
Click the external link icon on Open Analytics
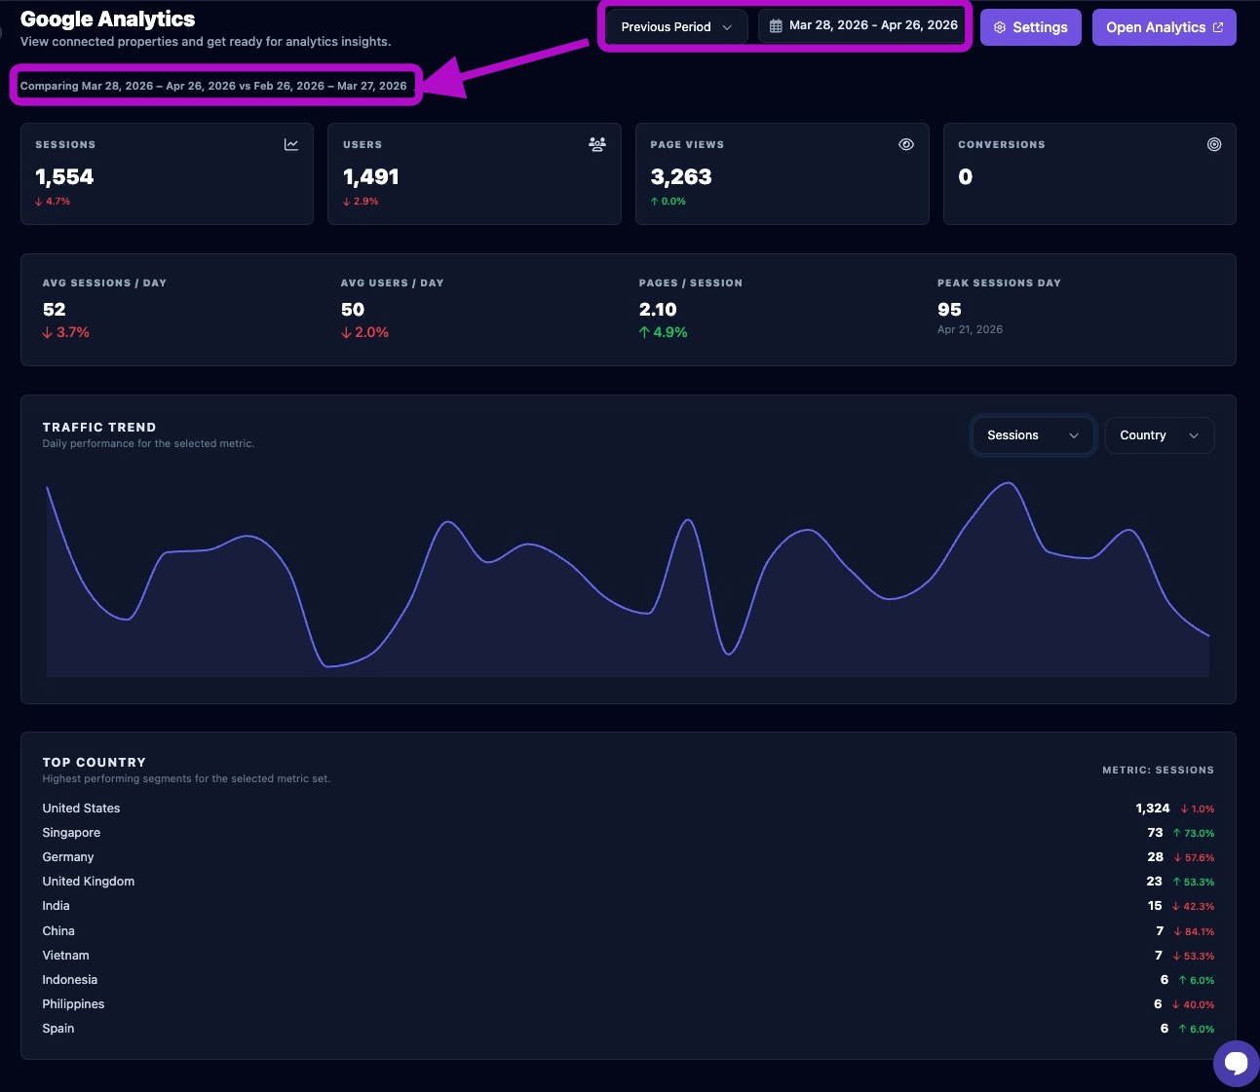coord(1218,27)
